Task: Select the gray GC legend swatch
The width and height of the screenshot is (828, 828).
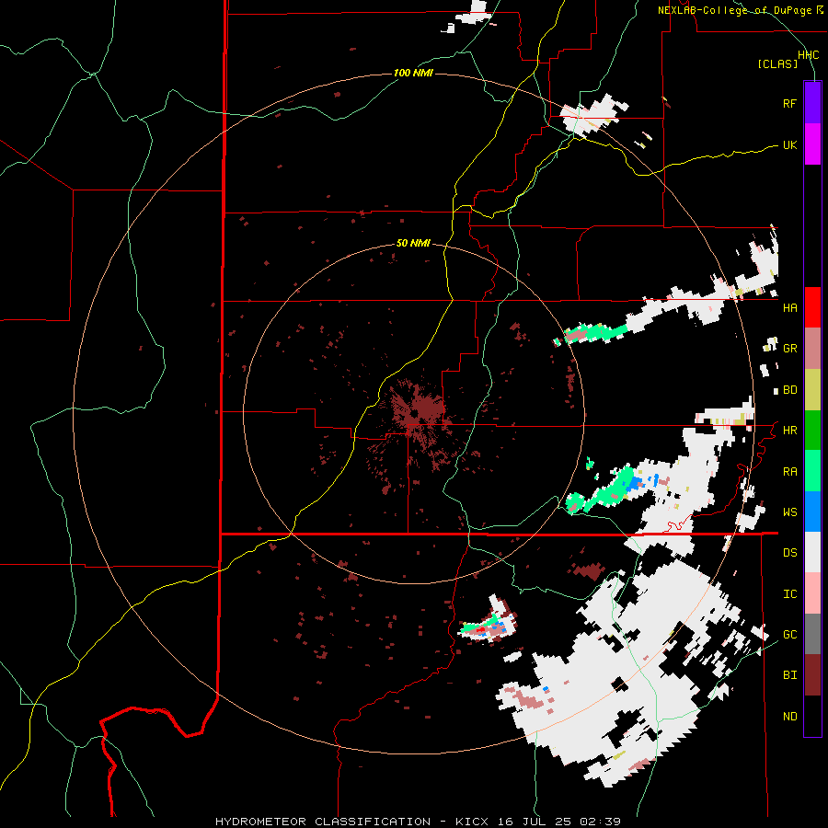Action: (x=812, y=634)
